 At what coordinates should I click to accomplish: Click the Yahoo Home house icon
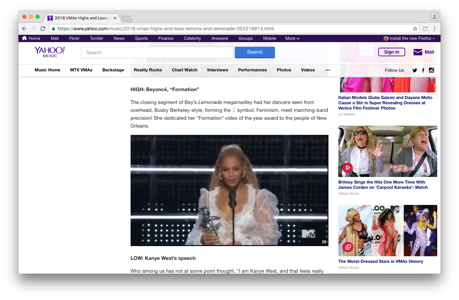click(24, 38)
